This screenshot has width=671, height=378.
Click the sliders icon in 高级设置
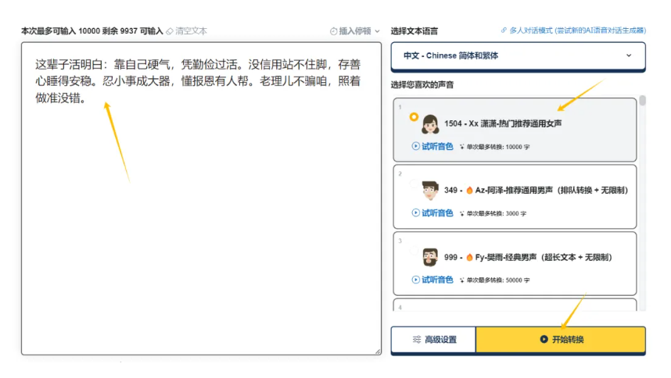point(417,340)
